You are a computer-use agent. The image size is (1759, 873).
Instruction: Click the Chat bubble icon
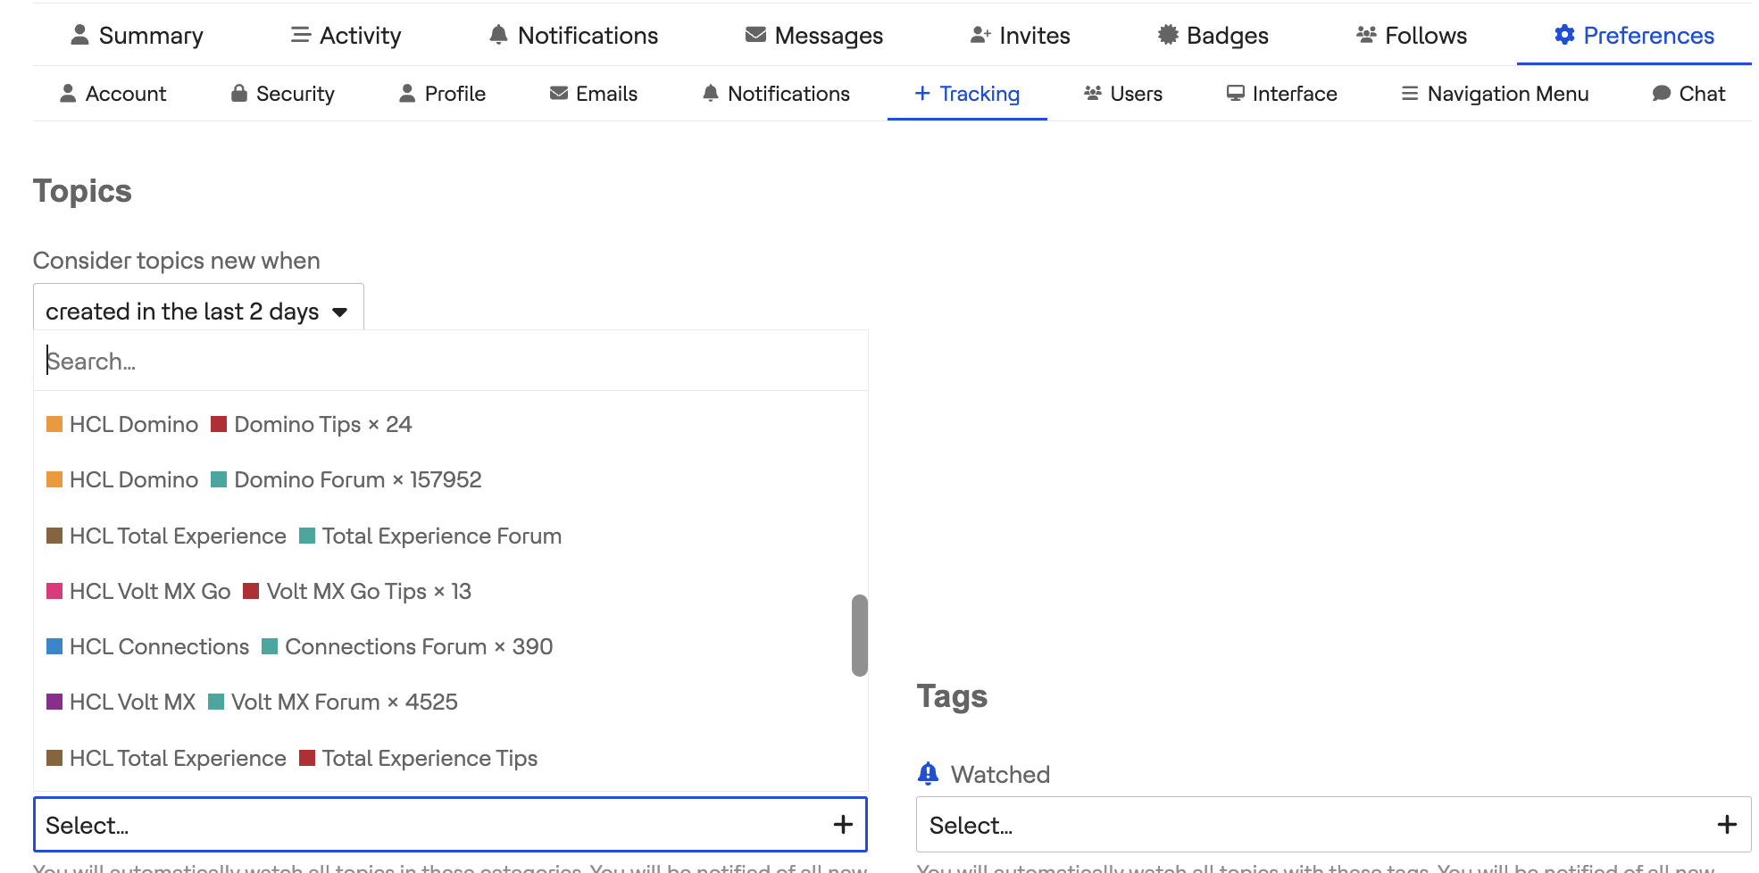(1661, 94)
